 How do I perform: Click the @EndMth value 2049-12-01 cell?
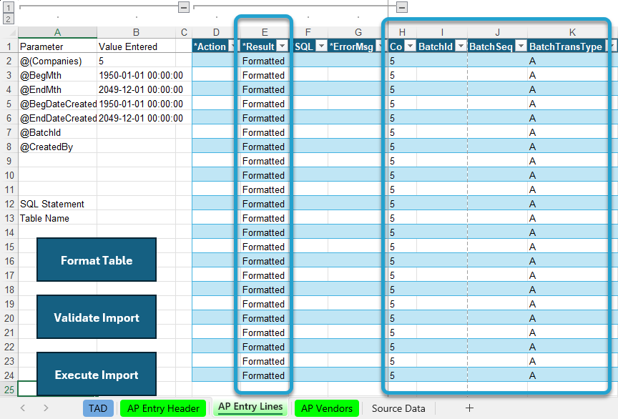point(137,89)
